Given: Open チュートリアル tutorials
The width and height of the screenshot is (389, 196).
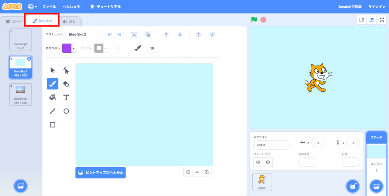Looking at the screenshot, I should coord(105,7).
